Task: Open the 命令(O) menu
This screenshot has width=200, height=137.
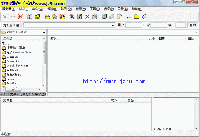Action: [38, 9]
